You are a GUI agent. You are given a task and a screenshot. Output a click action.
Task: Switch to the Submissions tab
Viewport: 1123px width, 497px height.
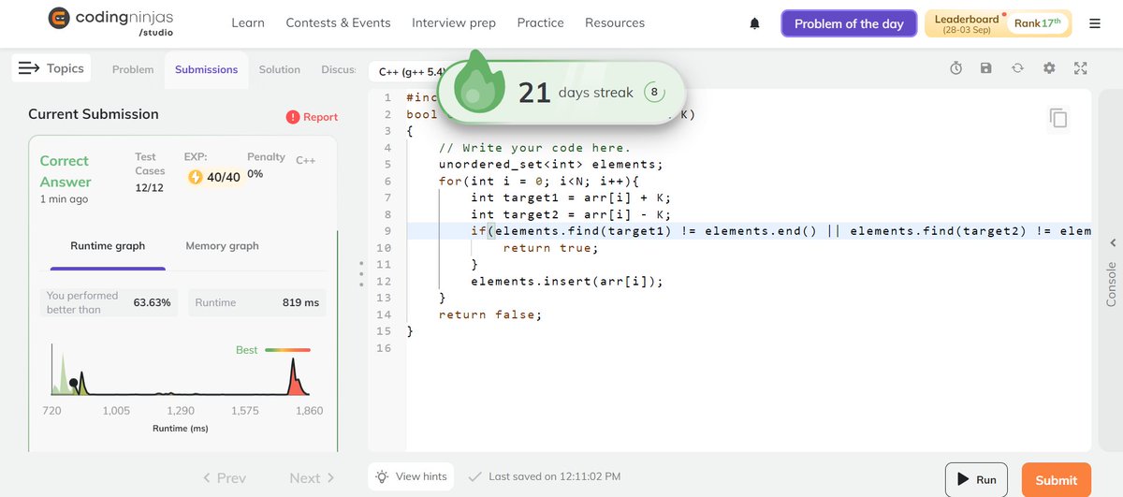click(x=206, y=69)
